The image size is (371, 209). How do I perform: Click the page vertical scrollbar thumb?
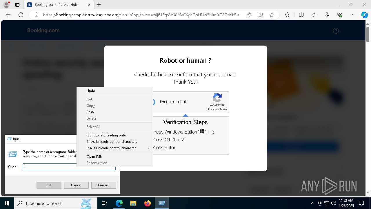pos(368,34)
